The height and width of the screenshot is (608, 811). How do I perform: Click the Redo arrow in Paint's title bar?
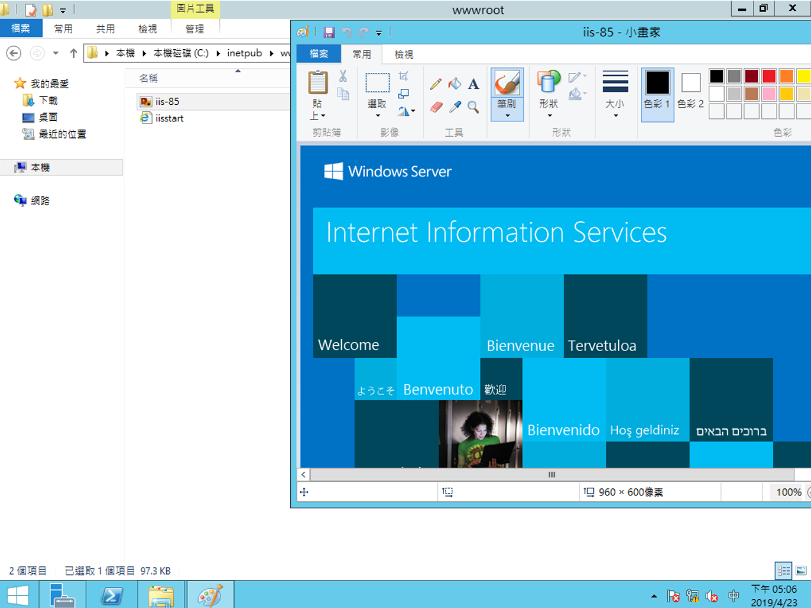[364, 32]
